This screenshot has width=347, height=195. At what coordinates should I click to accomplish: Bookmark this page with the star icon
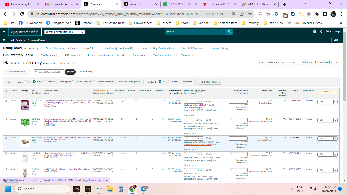tap(250, 14)
